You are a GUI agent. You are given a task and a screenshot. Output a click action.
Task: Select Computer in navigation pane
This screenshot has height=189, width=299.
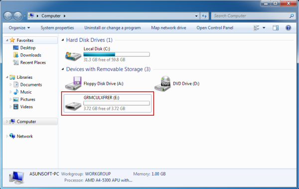click(x=26, y=122)
